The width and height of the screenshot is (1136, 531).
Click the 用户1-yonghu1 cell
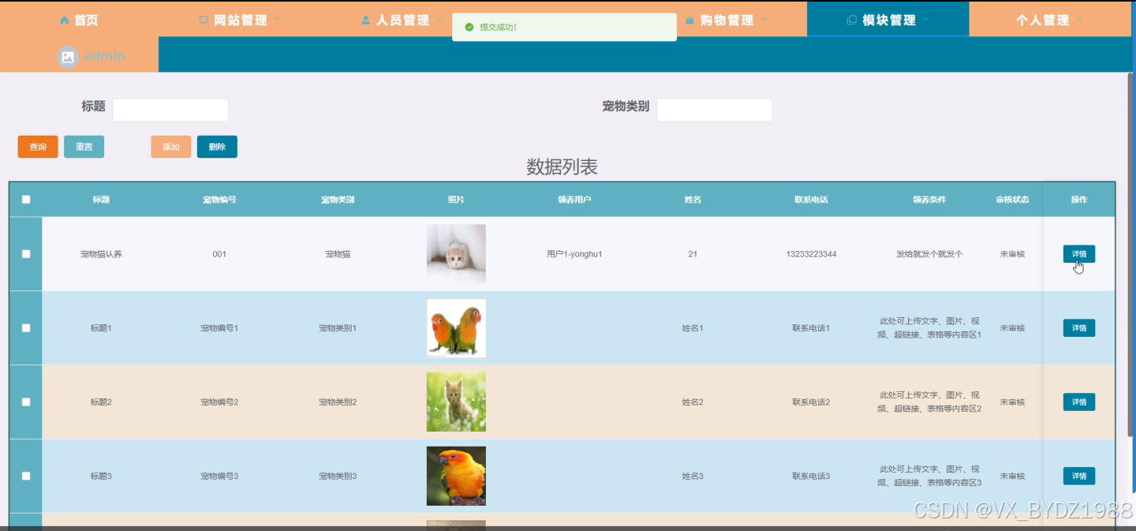[x=574, y=254]
